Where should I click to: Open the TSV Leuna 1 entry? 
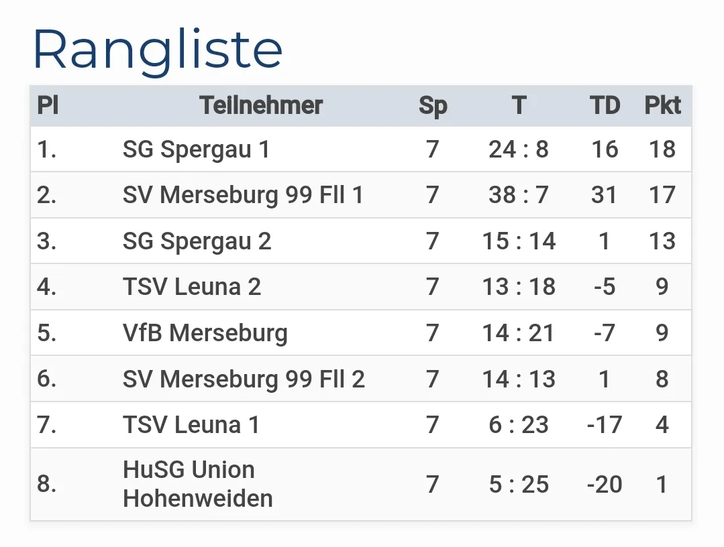[x=191, y=425]
